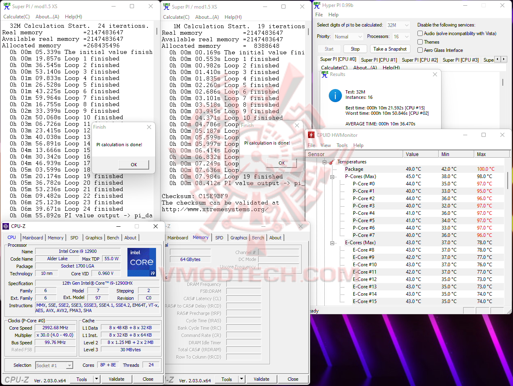
Task: Click the Temperatures thermometer icon in HWMonitor
Action: pyautogui.click(x=332, y=162)
